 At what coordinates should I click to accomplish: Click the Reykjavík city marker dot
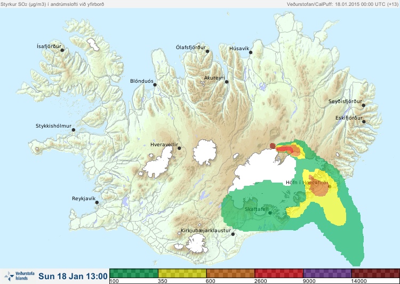point(97,202)
